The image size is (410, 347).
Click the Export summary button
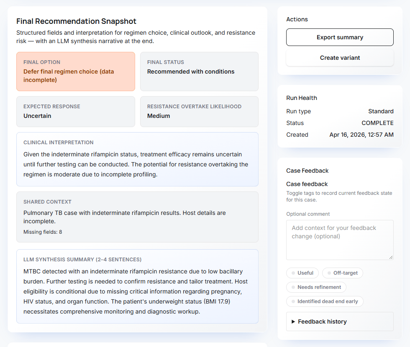point(340,37)
